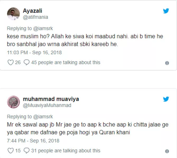Open the info icon on Ayazali's tweet
Screen dimensions: 177x158
pos(167,63)
